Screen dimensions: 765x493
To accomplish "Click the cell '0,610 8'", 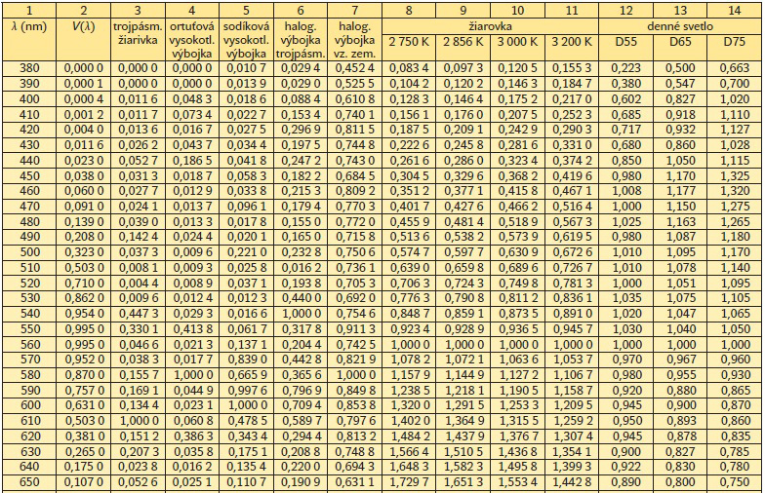I will tap(355, 99).
